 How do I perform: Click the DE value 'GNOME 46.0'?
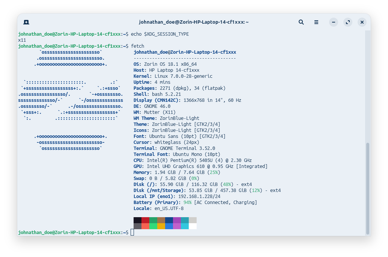pyautogui.click(x=157, y=106)
